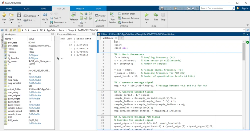Click Run Section icon
The image size is (250, 131).
coord(112,15)
